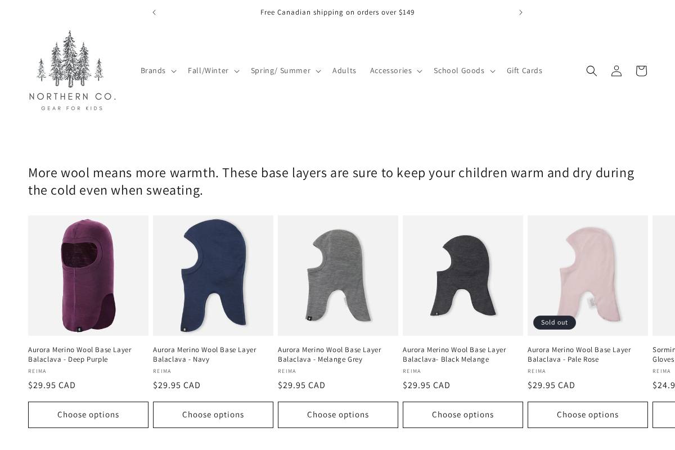
Task: Click Choose options for Melange Grey balaclava
Action: pos(338,415)
